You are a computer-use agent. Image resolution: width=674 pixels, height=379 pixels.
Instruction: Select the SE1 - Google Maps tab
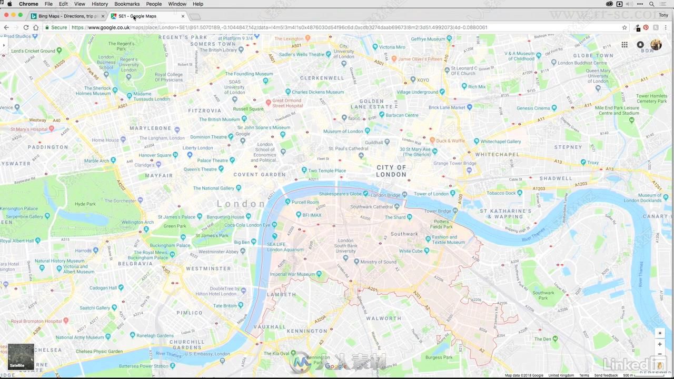[x=148, y=16]
